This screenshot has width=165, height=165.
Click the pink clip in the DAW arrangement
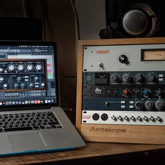(x=49, y=65)
